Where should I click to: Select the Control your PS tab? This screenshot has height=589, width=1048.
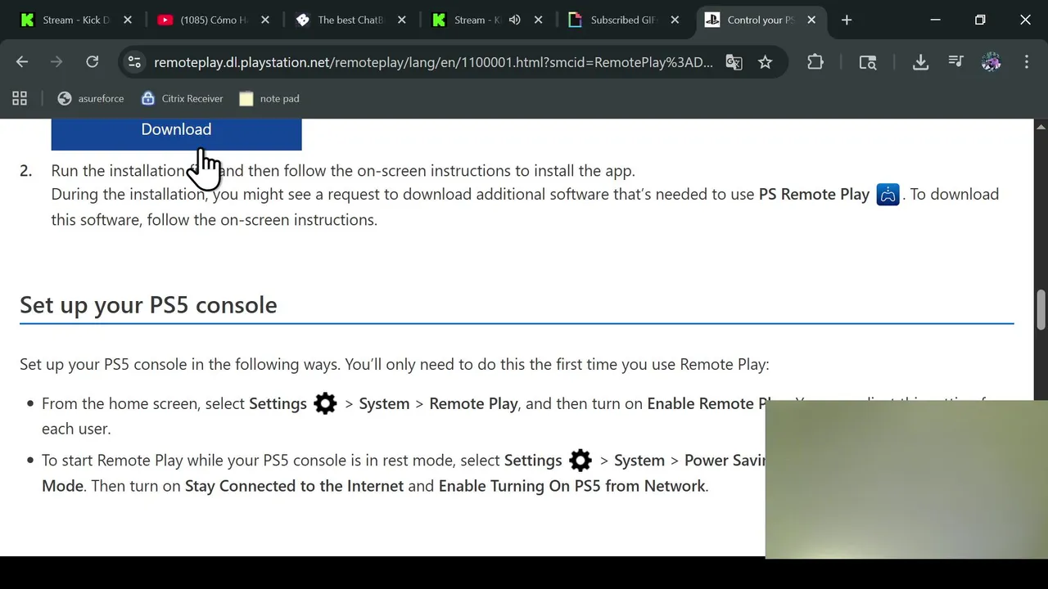tap(761, 20)
